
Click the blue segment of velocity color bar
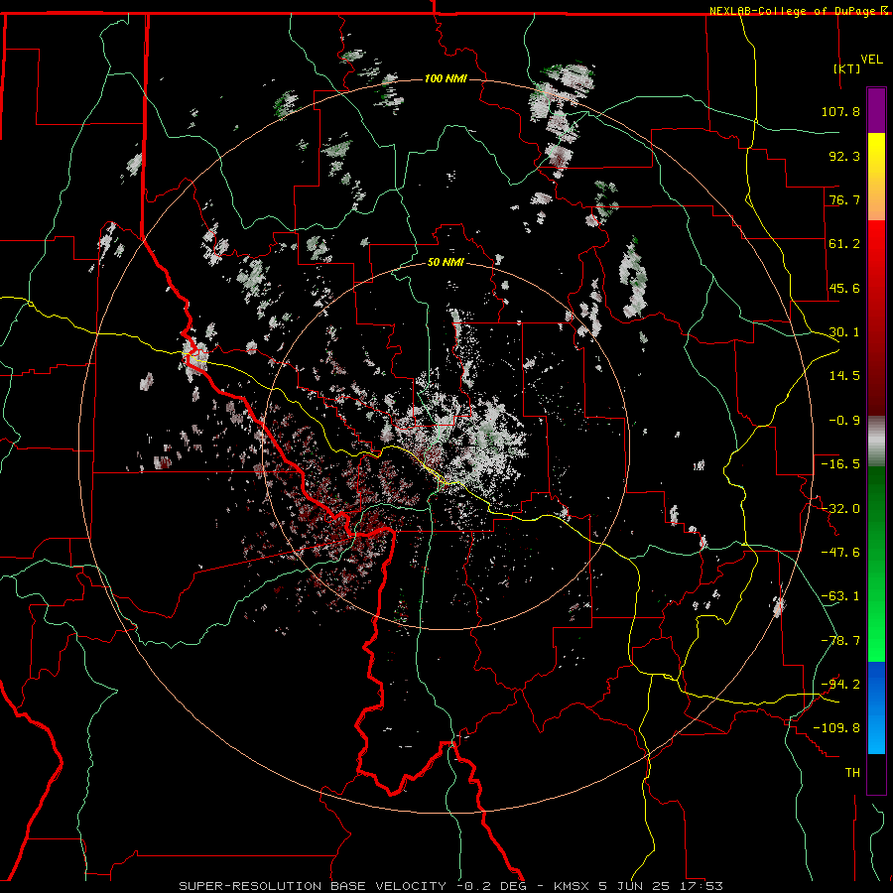[876, 707]
